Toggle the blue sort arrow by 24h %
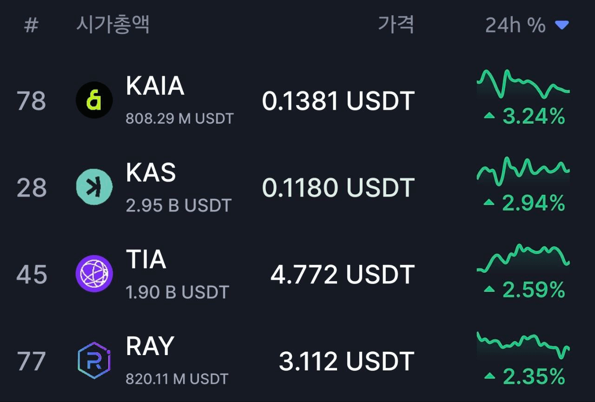Viewport: 595px width, 402px height. (562, 25)
